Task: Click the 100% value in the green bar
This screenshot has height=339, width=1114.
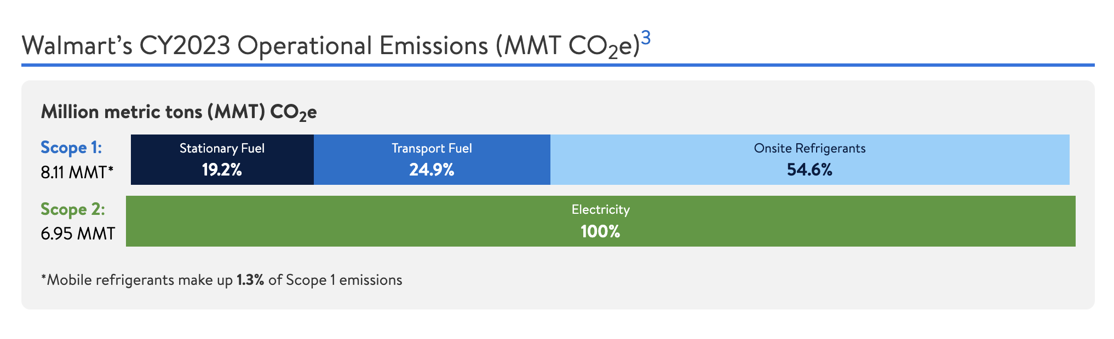Action: 600,232
